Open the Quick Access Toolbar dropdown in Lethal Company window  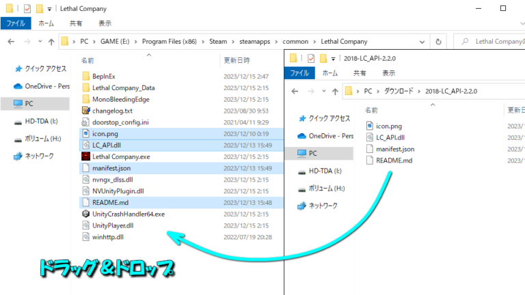(x=49, y=9)
